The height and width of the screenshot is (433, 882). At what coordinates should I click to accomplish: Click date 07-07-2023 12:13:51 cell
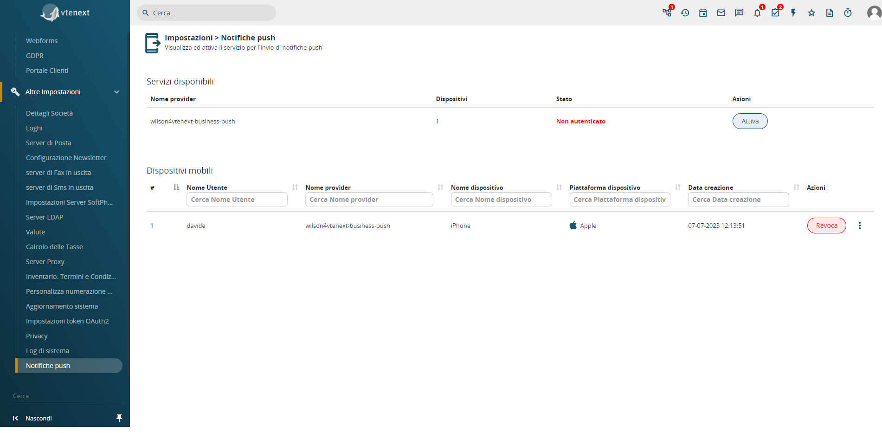pos(716,226)
